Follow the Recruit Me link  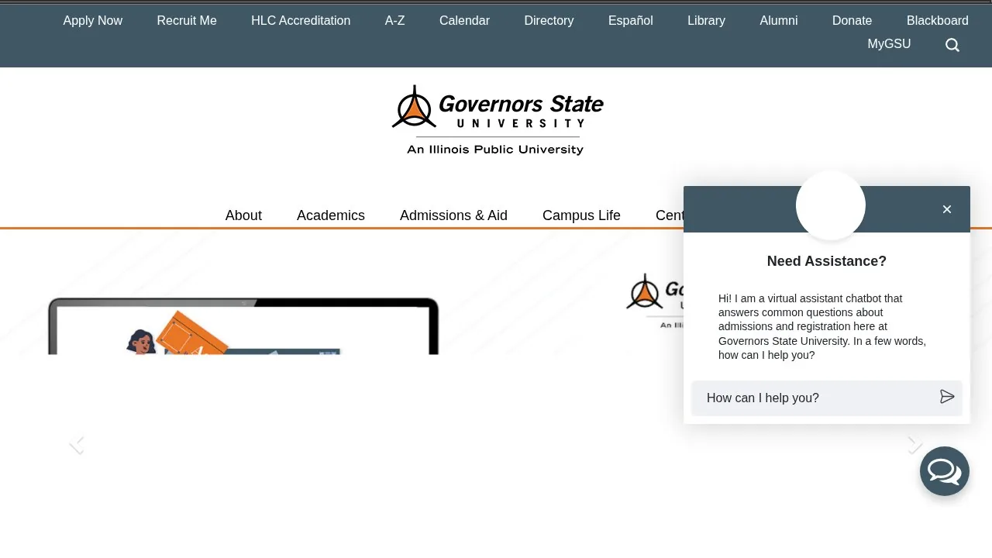[x=187, y=21]
